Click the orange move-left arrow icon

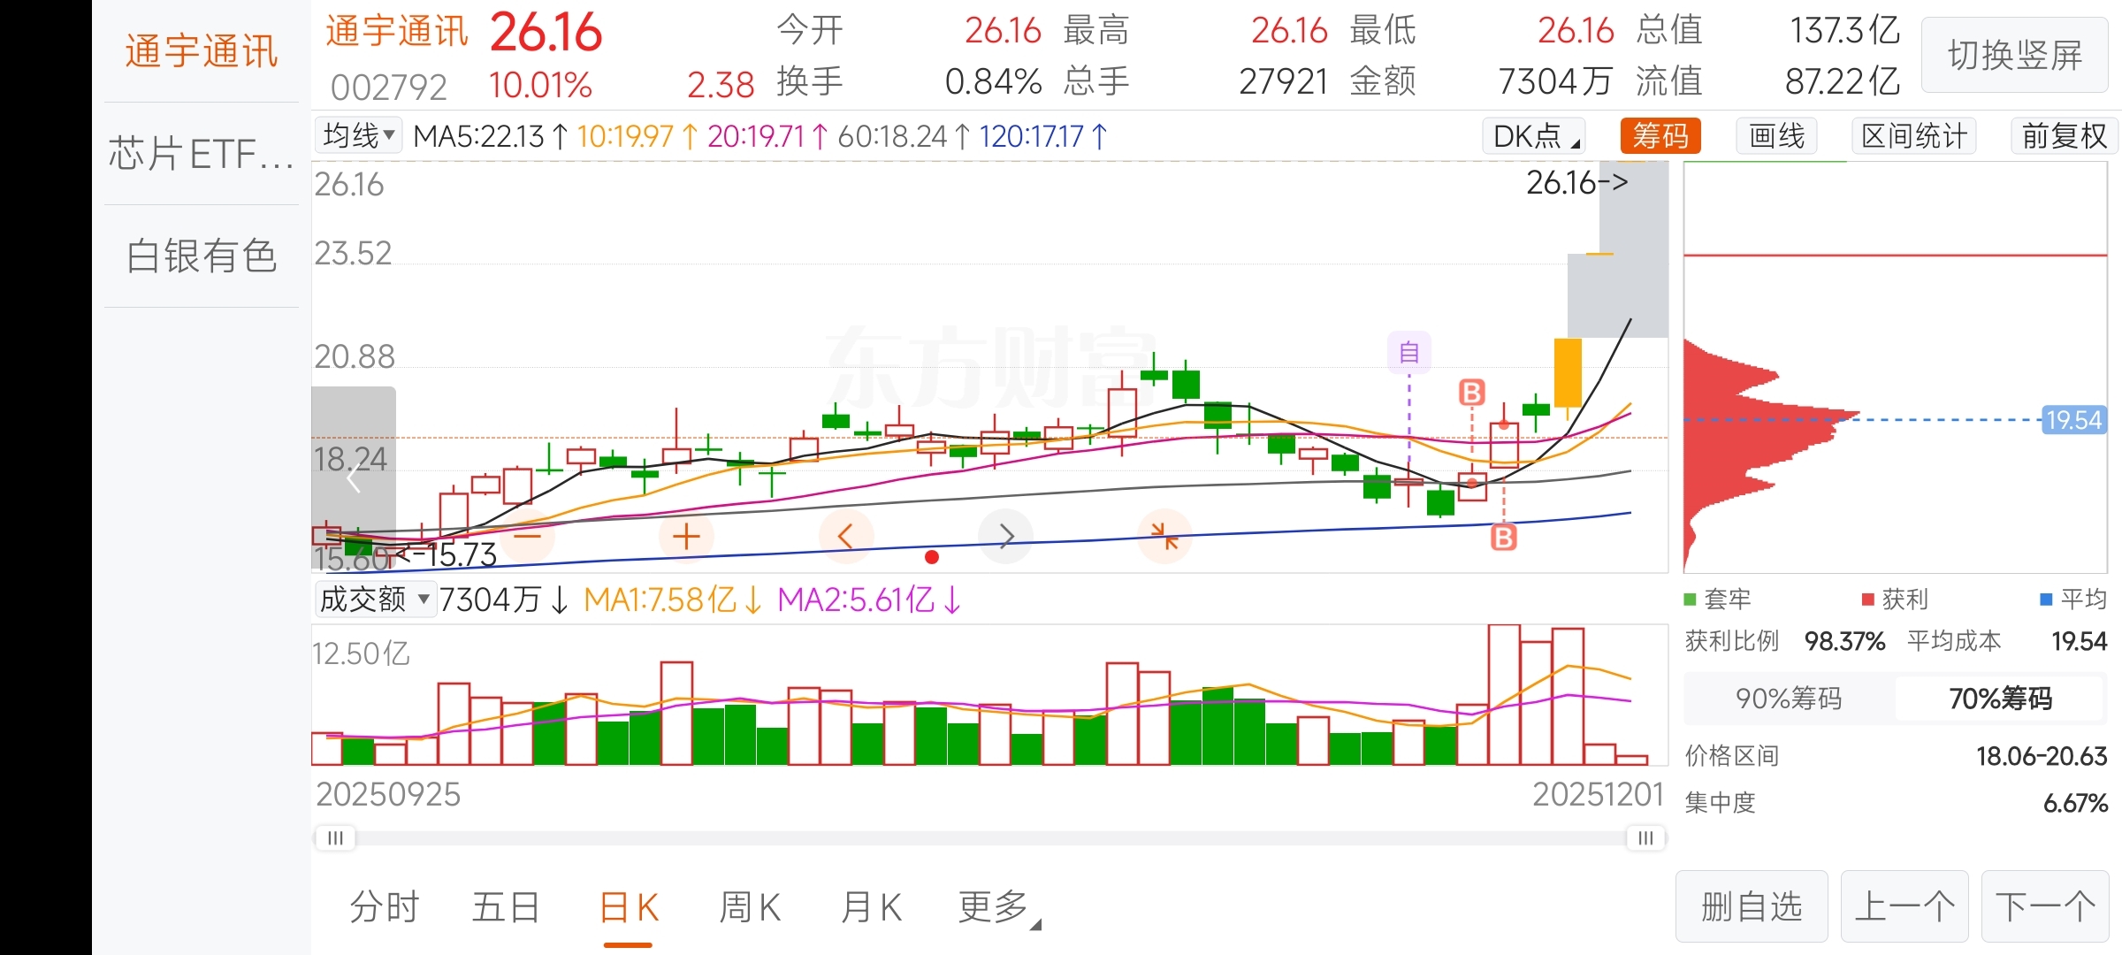click(845, 537)
